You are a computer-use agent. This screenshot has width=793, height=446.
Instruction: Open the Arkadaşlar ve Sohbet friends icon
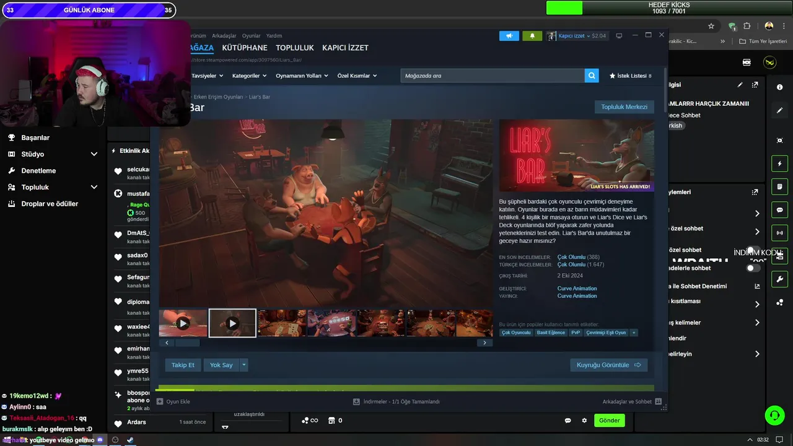(658, 401)
